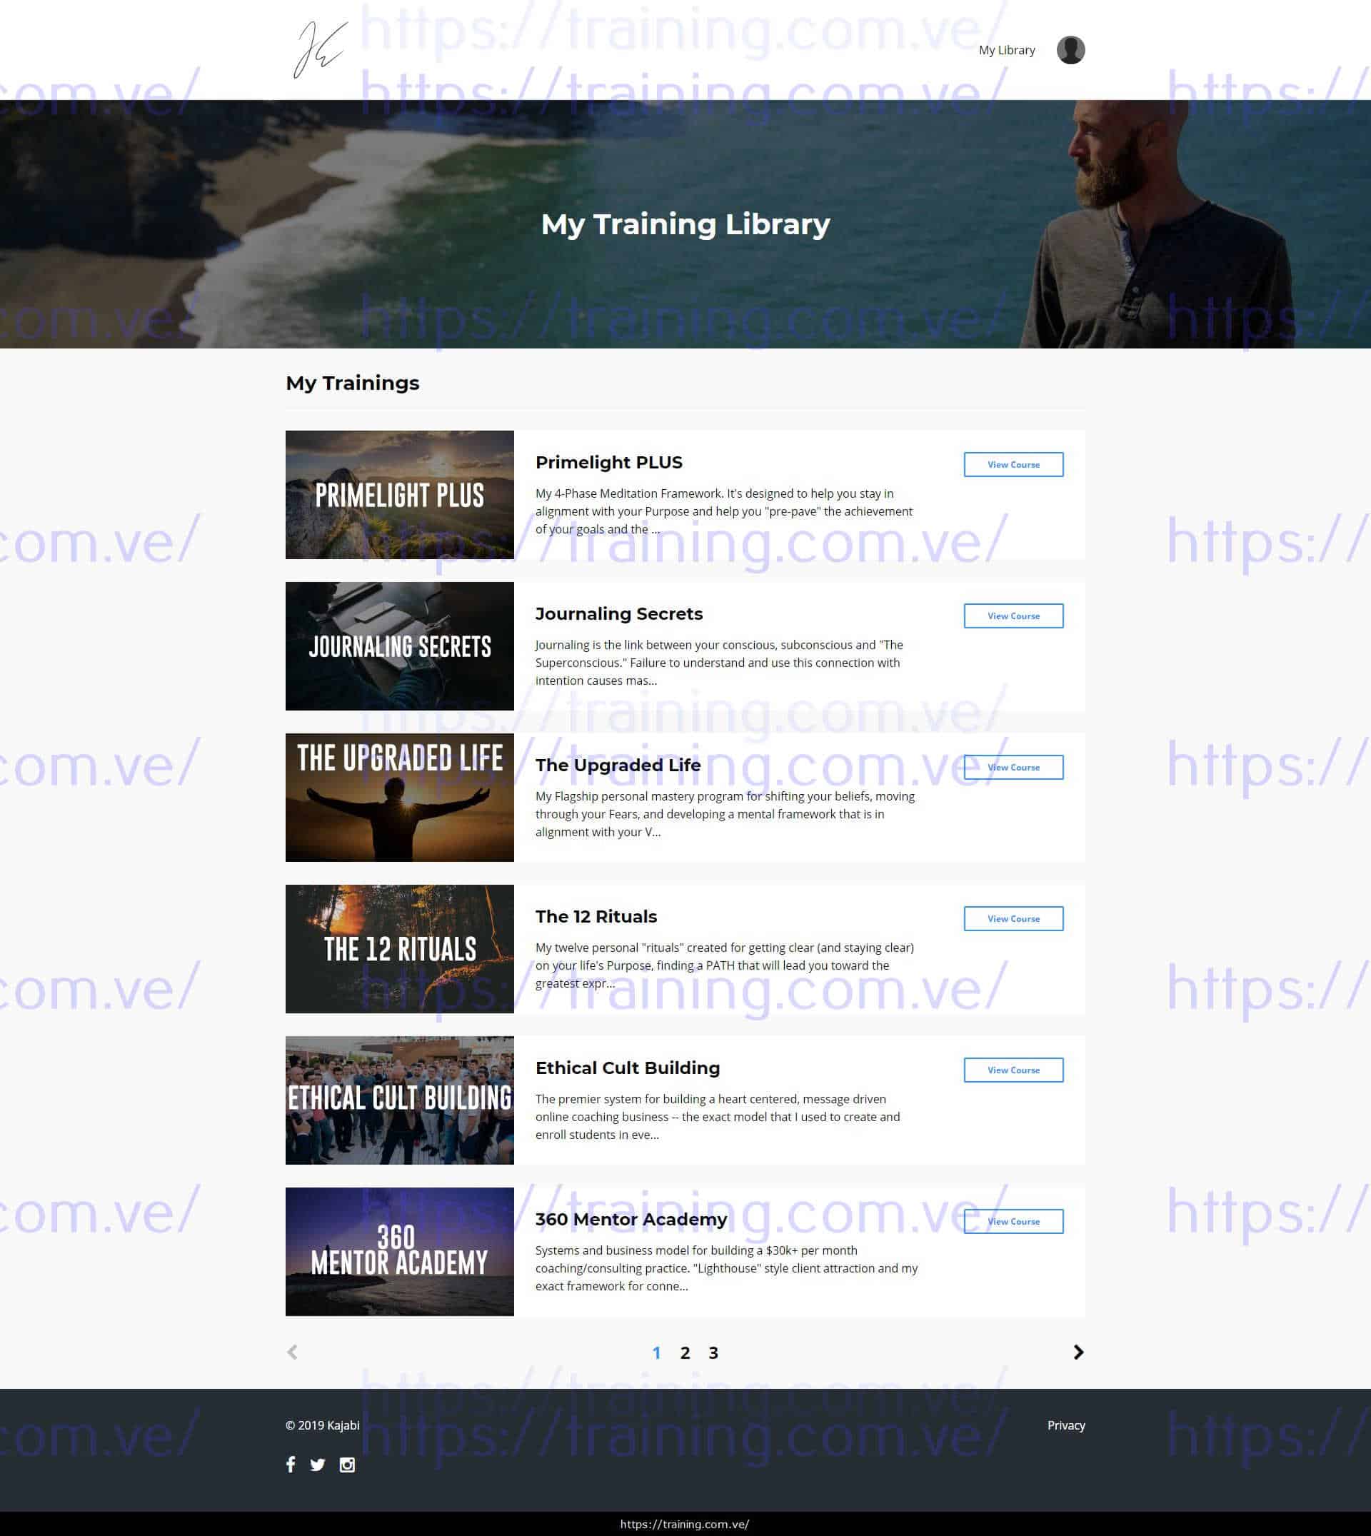
Task: Select page 1 in pagination
Action: click(656, 1353)
